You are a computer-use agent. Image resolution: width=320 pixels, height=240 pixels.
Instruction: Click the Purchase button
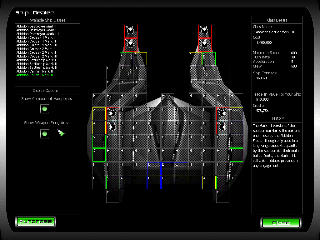[36, 222]
